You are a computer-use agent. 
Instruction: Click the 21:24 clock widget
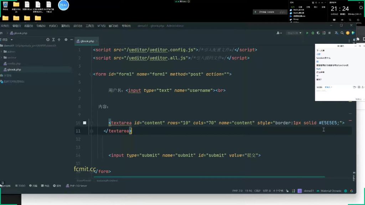[x=340, y=9]
